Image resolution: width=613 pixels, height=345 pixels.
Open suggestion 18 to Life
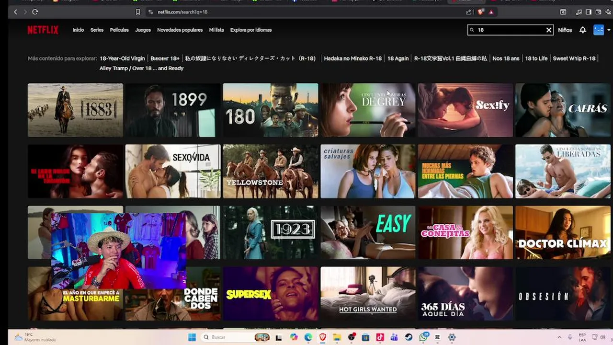(536, 58)
